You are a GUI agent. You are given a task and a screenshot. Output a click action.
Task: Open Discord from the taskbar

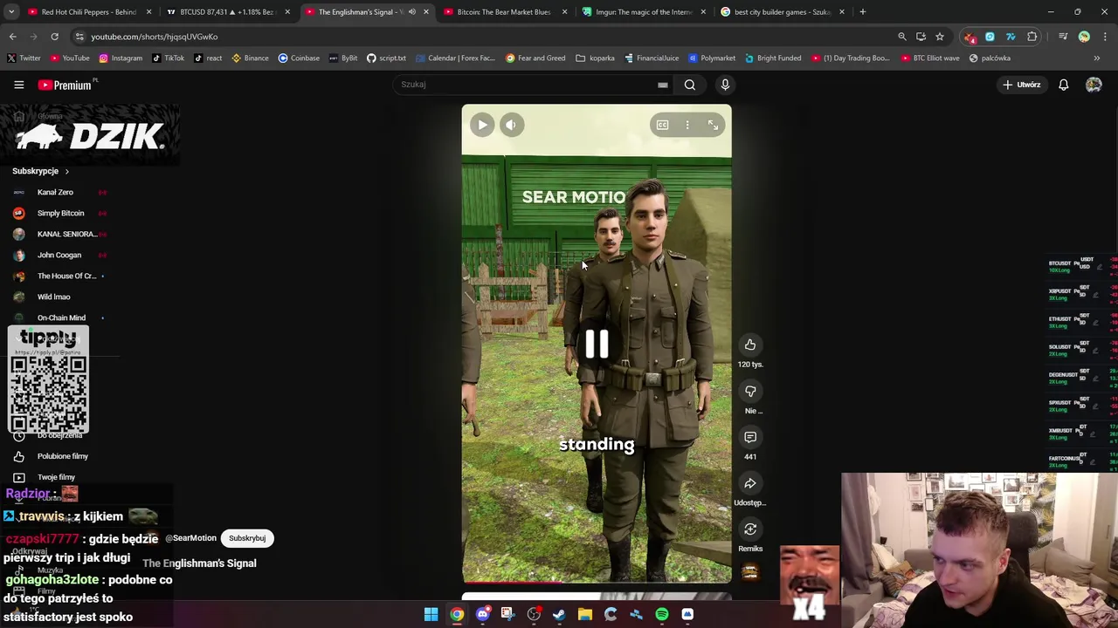[482, 614]
